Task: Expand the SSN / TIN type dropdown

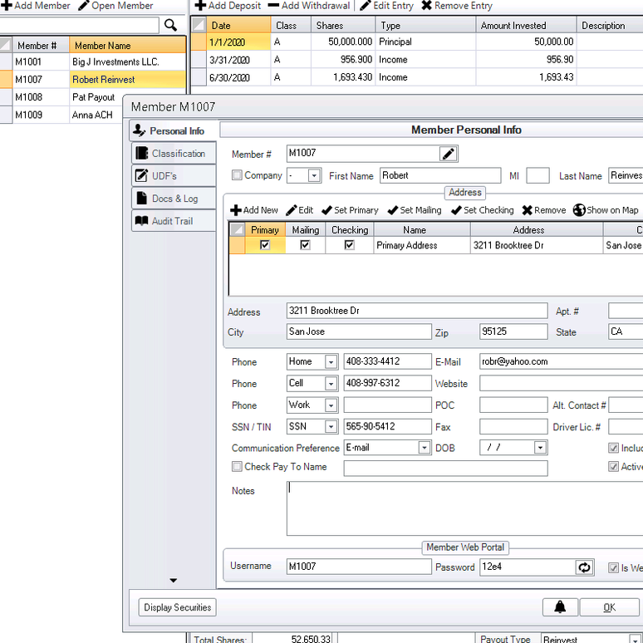Action: click(331, 426)
